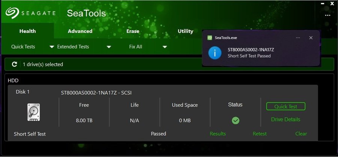The height and width of the screenshot is (157, 338).
Task: Click the 'Passed' test result text
Action: (158, 134)
